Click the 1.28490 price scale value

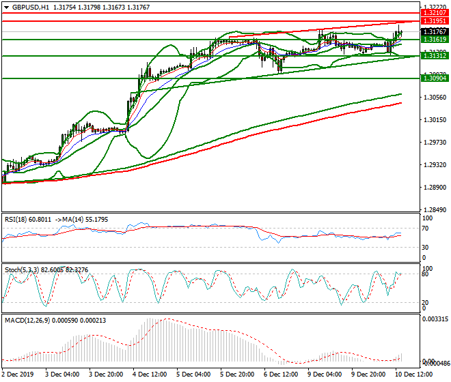coord(435,210)
